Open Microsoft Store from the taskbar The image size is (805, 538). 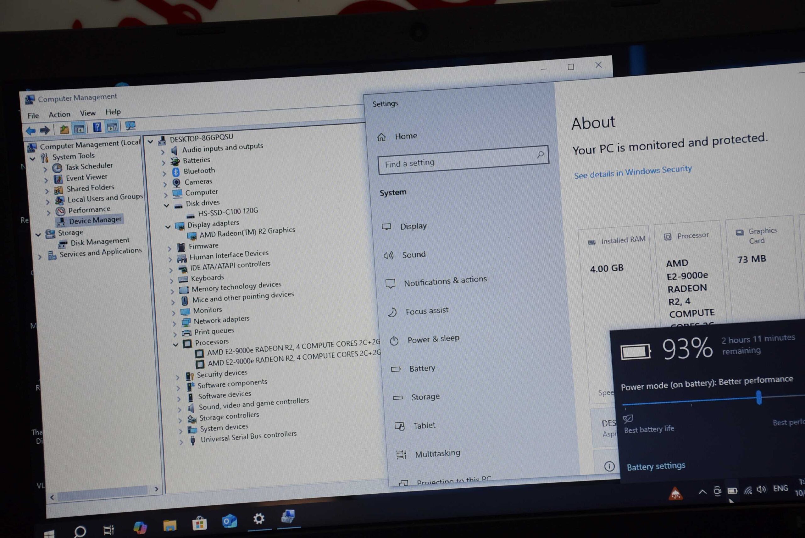pos(199,523)
